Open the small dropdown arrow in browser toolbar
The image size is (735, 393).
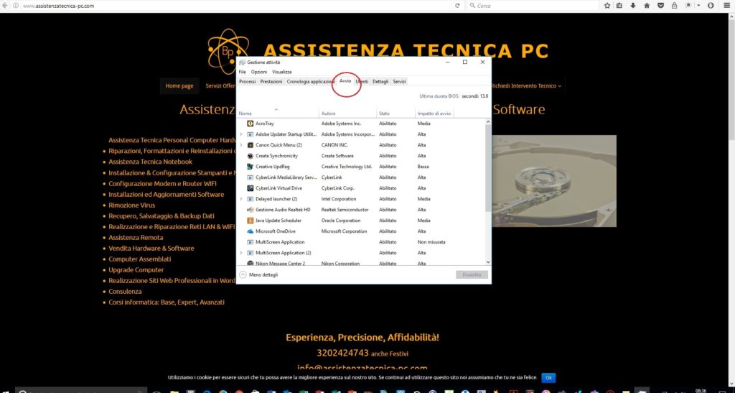click(x=698, y=6)
